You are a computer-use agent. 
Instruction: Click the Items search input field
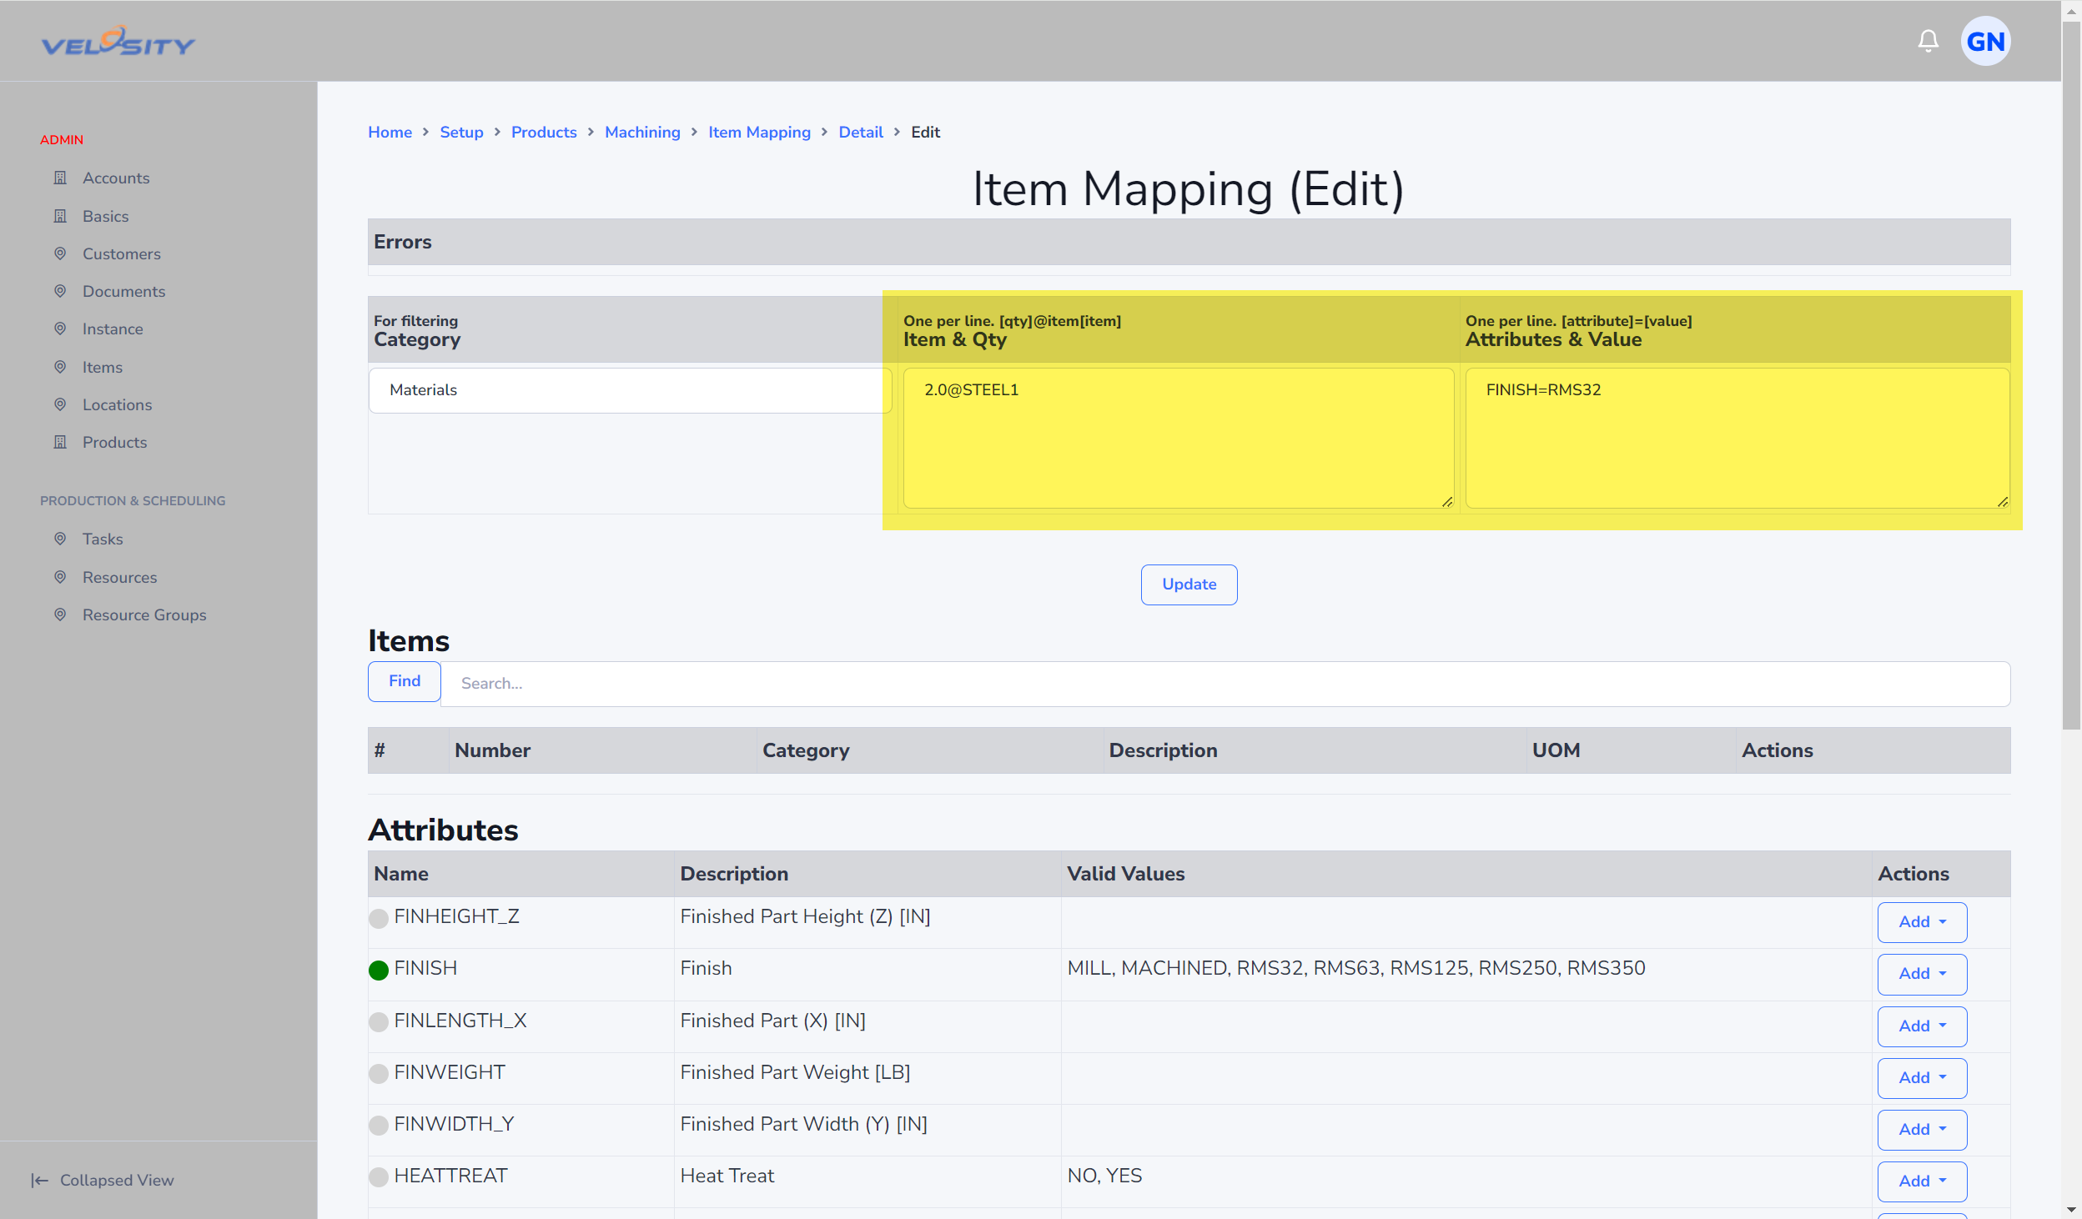tap(1225, 682)
